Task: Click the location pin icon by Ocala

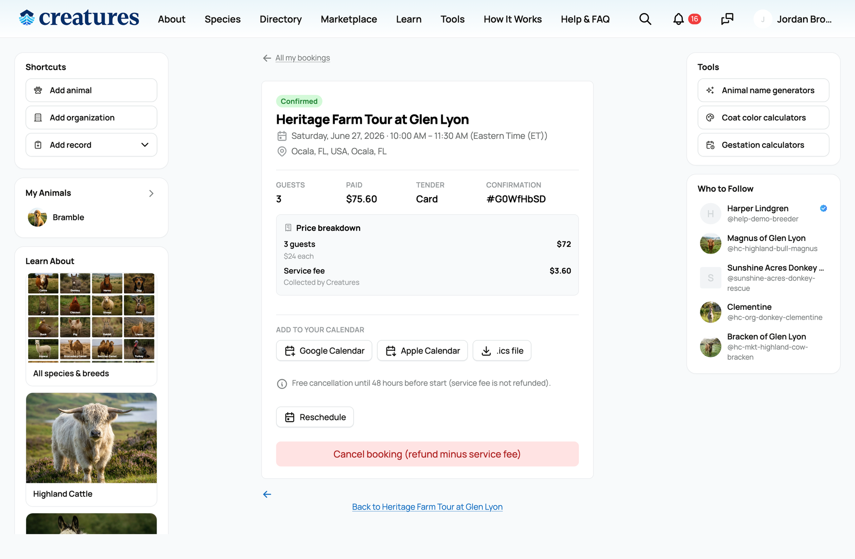Action: 282,152
